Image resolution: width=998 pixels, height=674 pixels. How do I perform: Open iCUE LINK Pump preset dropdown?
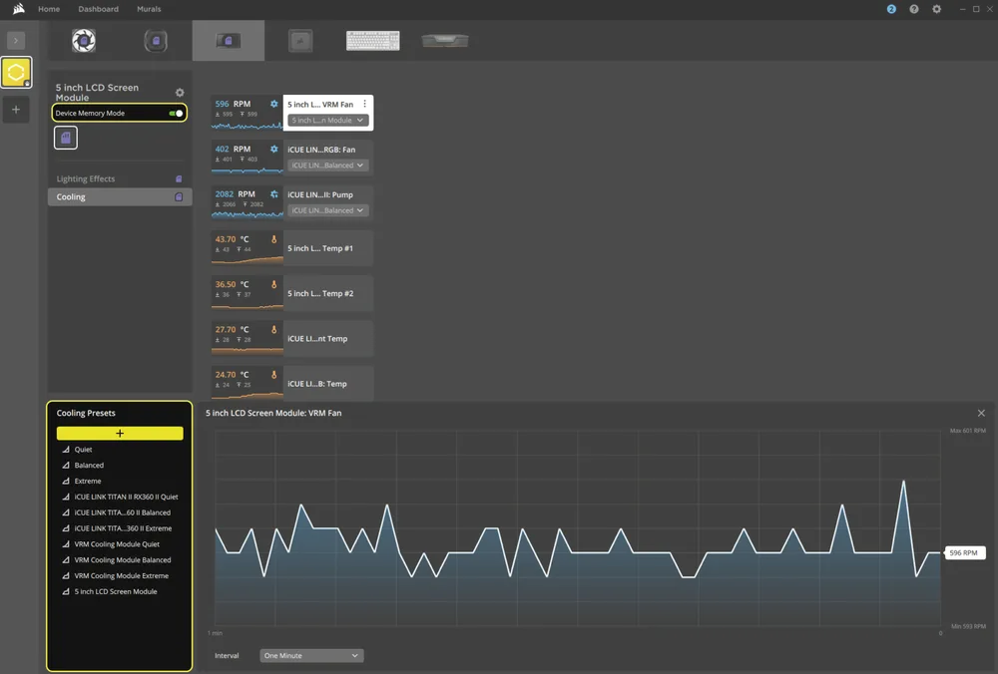pos(327,210)
